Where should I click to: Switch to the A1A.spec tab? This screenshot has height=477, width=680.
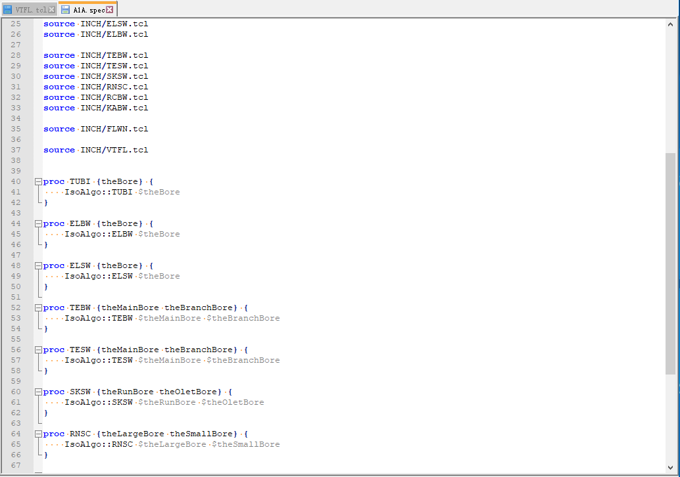pyautogui.click(x=88, y=10)
